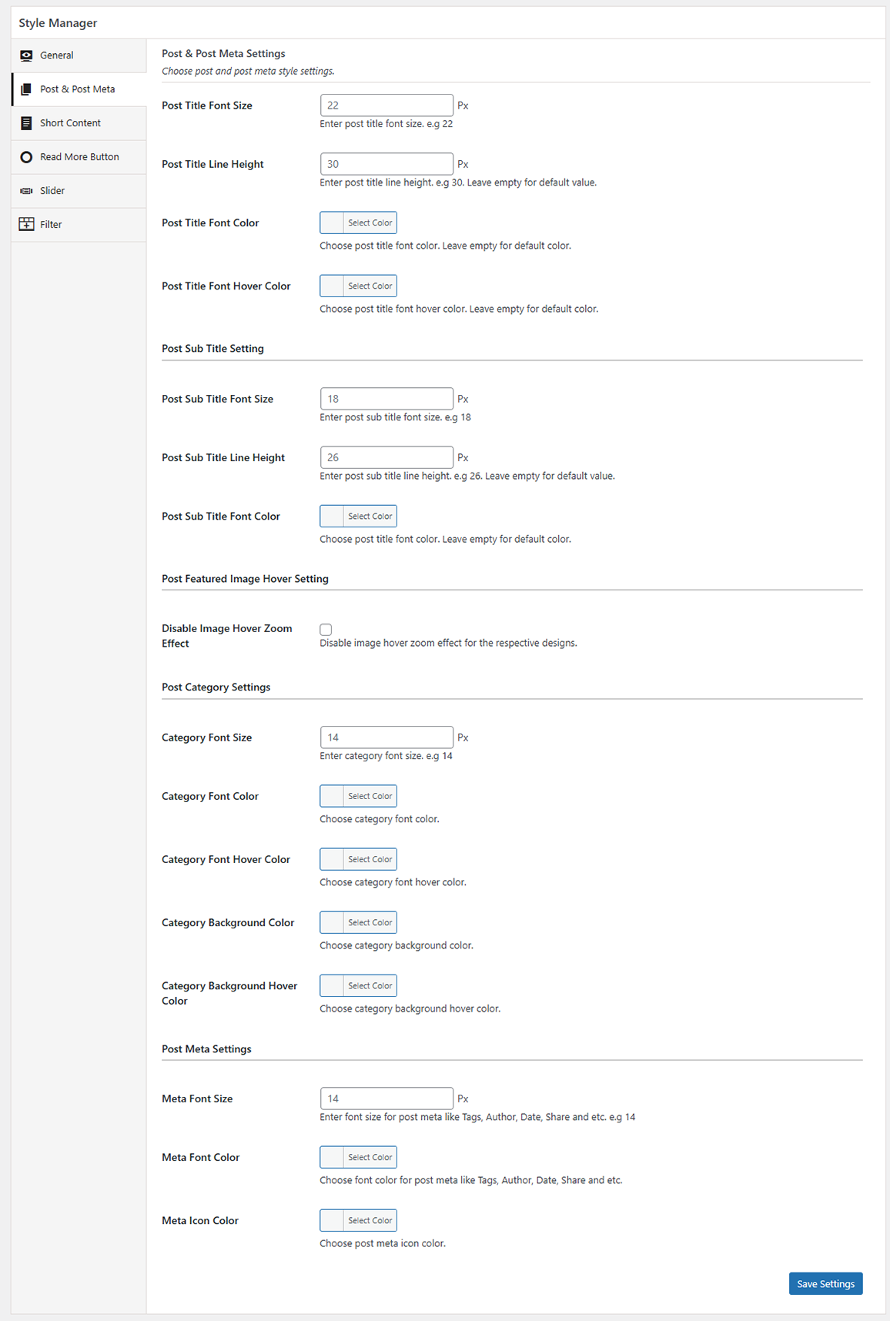Image resolution: width=890 pixels, height=1321 pixels.
Task: Select Color for Meta Icon Color
Action: click(358, 1220)
